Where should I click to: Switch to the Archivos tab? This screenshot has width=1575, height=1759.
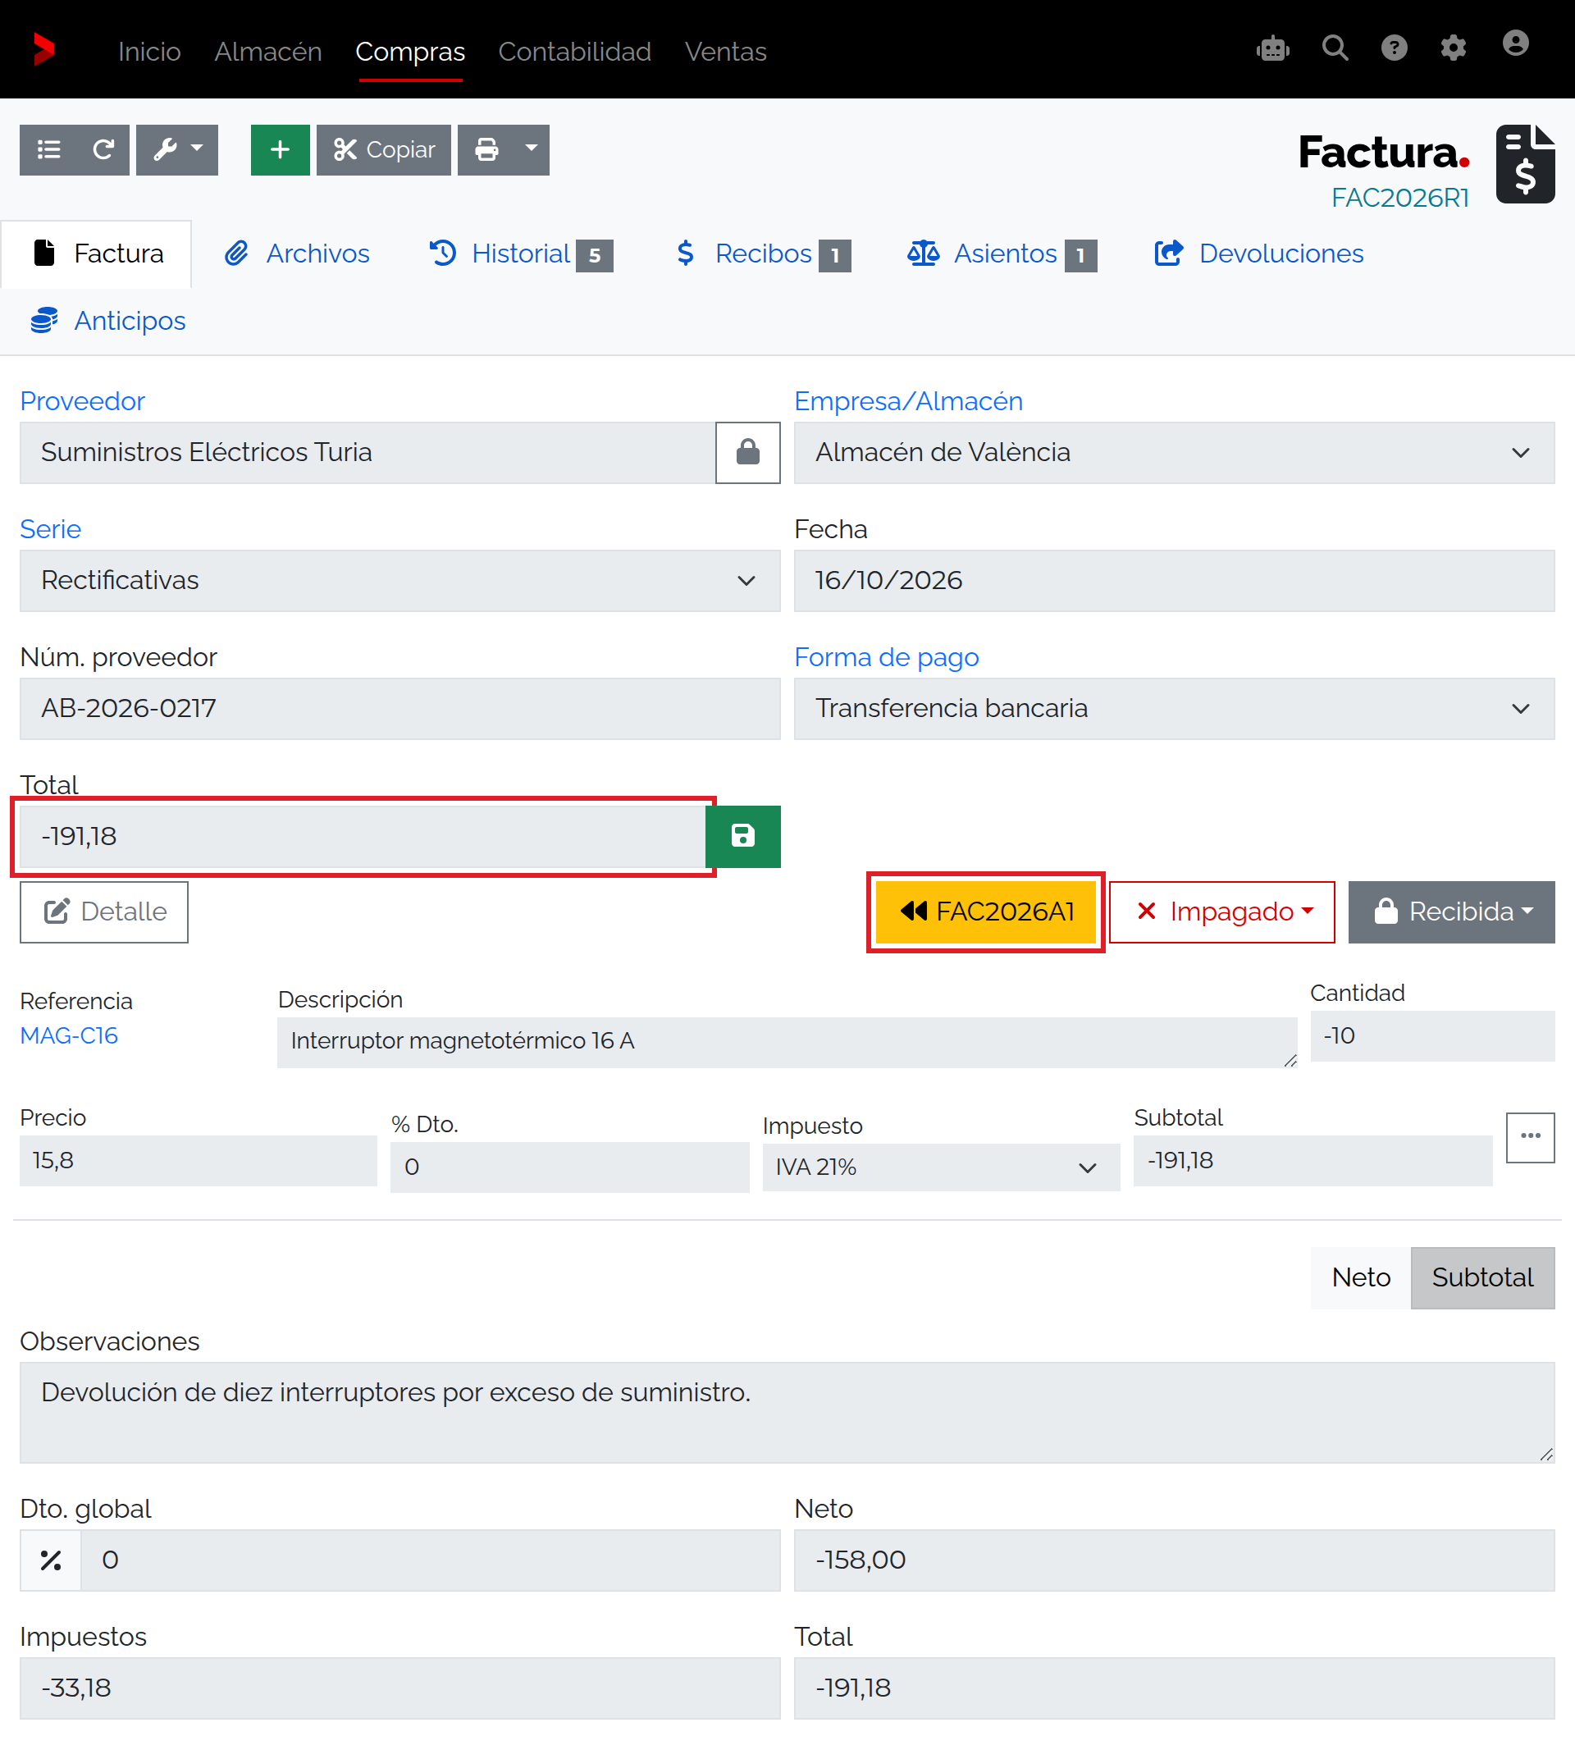point(297,254)
